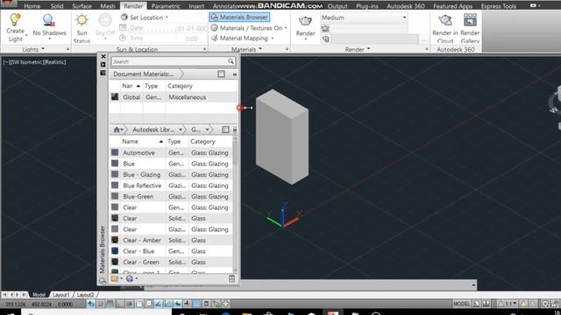This screenshot has width=561, height=315.
Task: Switch to the Layout2 tab
Action: click(x=85, y=295)
